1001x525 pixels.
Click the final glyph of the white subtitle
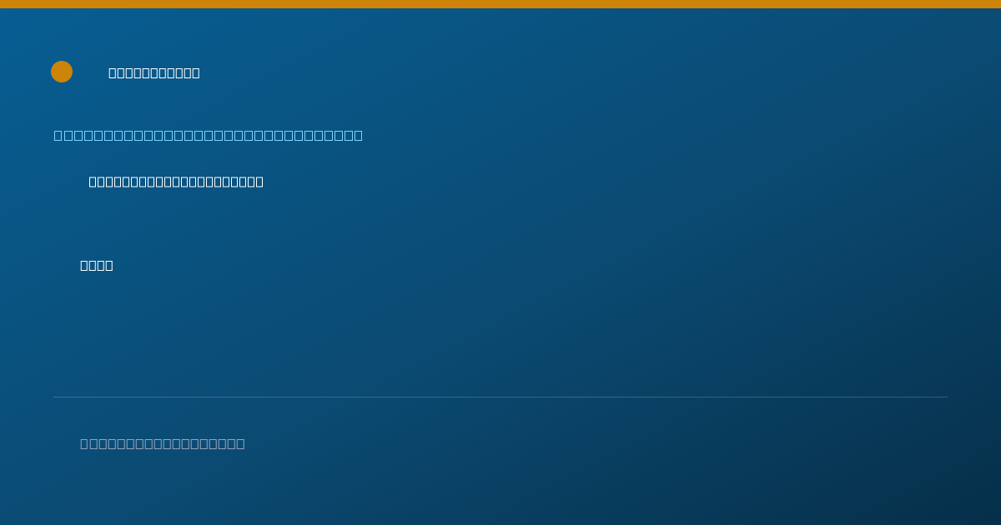pyautogui.click(x=259, y=182)
